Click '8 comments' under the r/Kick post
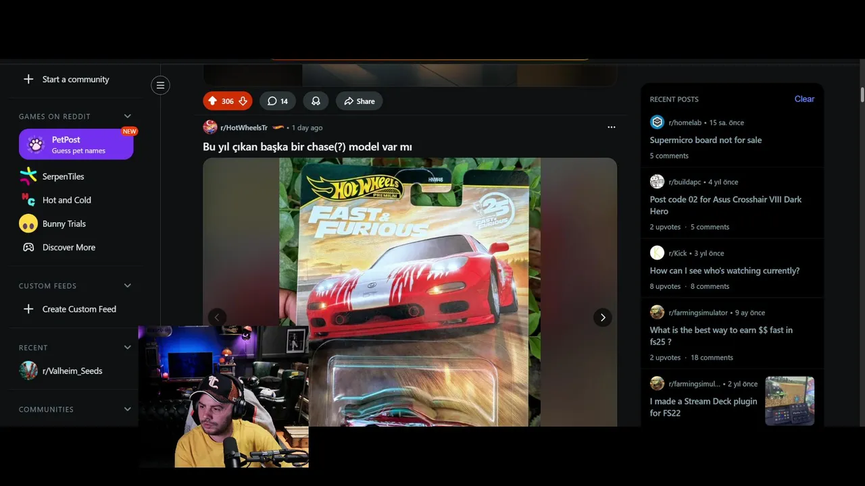This screenshot has height=486, width=865. (710, 286)
